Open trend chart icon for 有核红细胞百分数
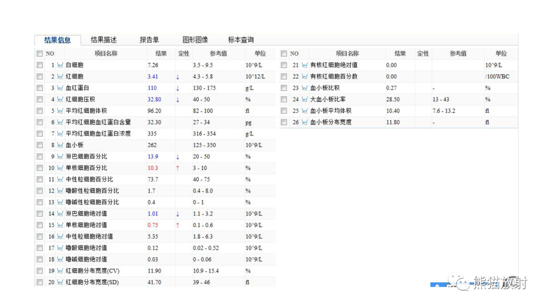This screenshot has width=545, height=307. 305,76
